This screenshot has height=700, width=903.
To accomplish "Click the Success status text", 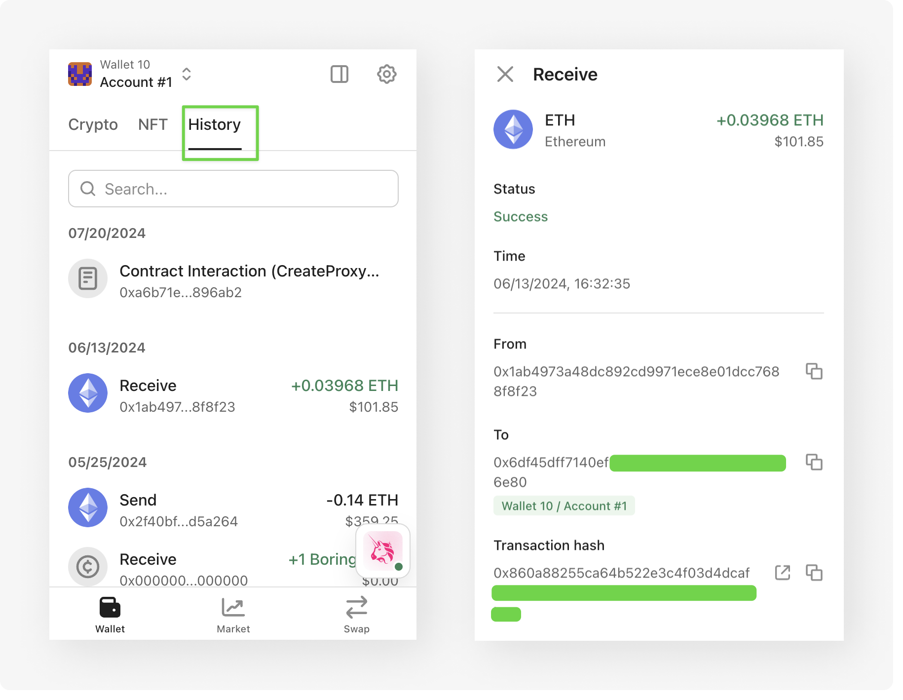I will tap(521, 216).
